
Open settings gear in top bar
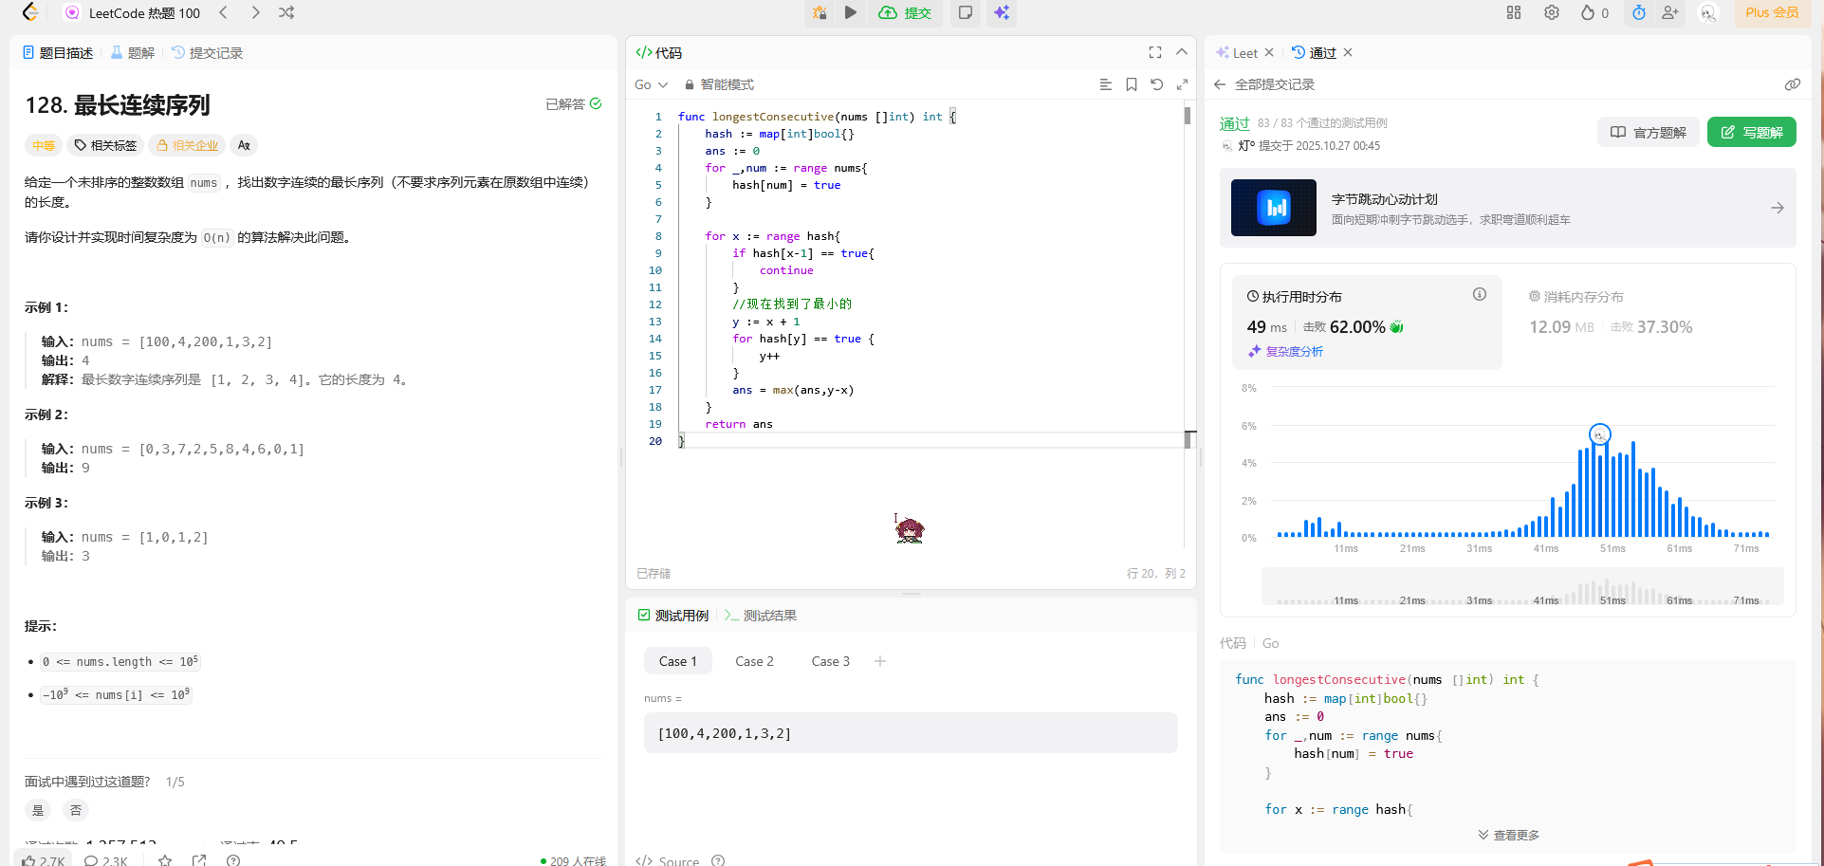tap(1552, 12)
